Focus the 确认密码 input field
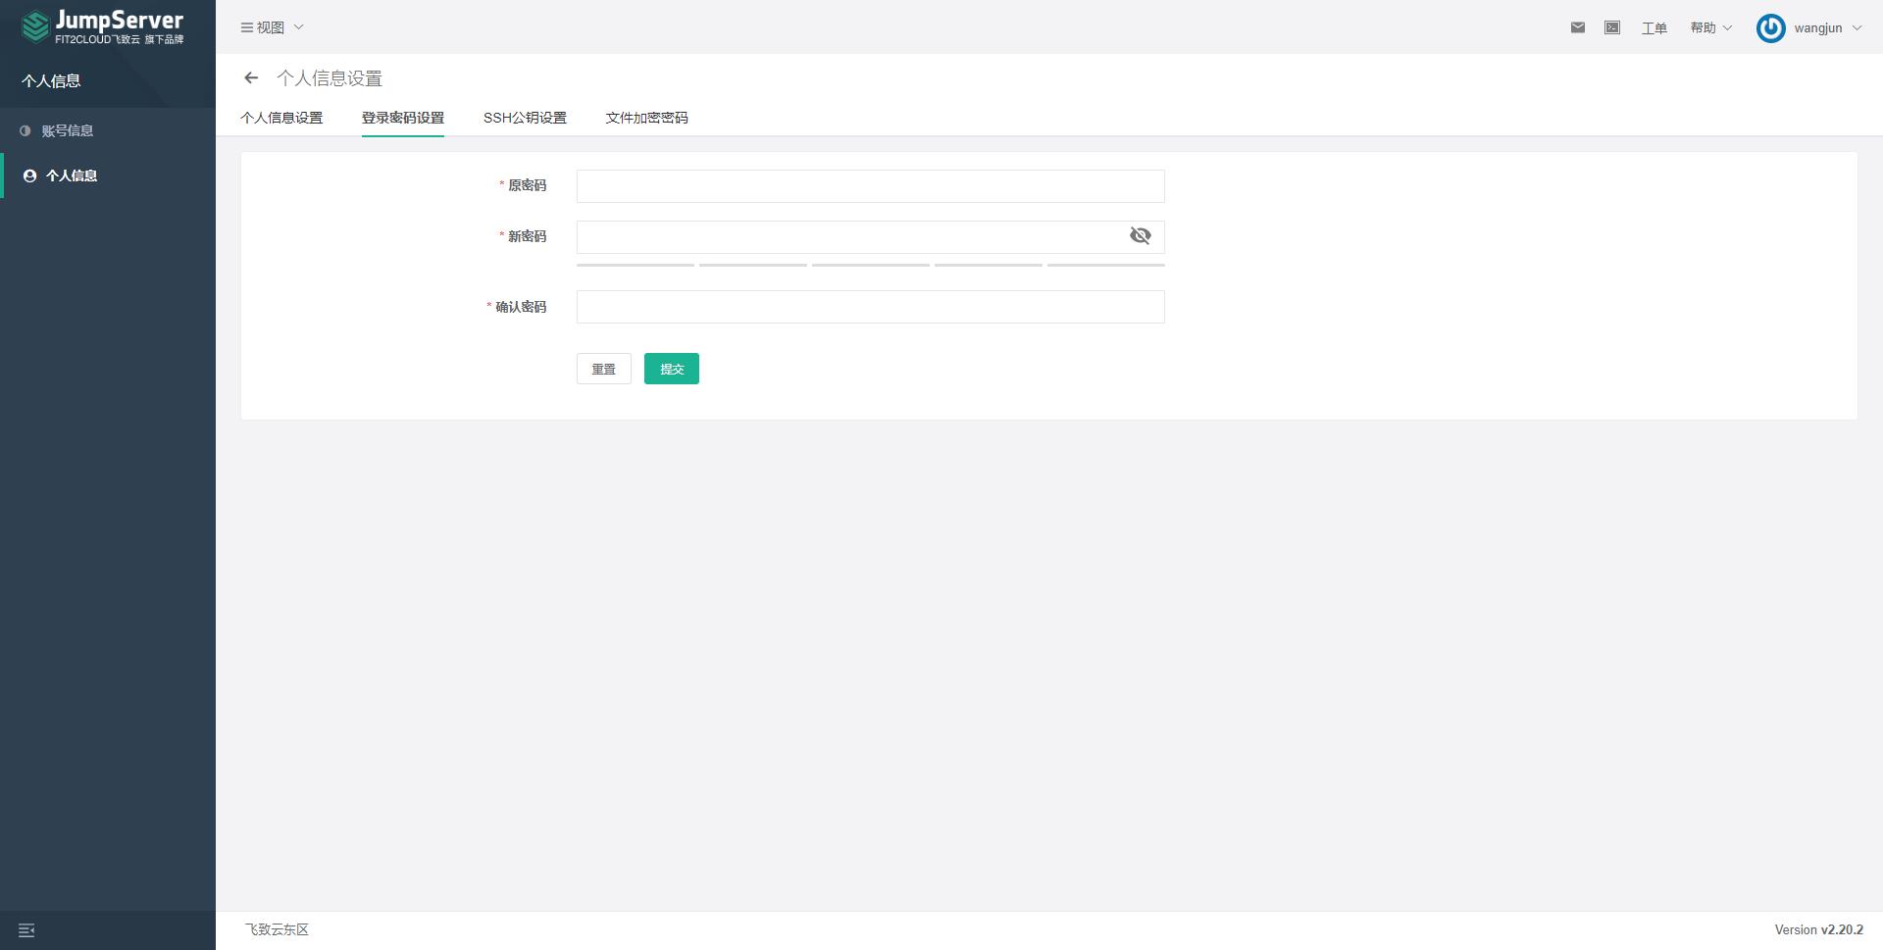 (x=871, y=307)
